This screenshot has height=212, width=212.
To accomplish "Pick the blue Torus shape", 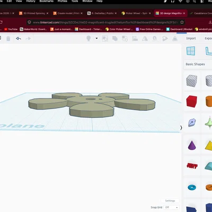I will [192, 187].
